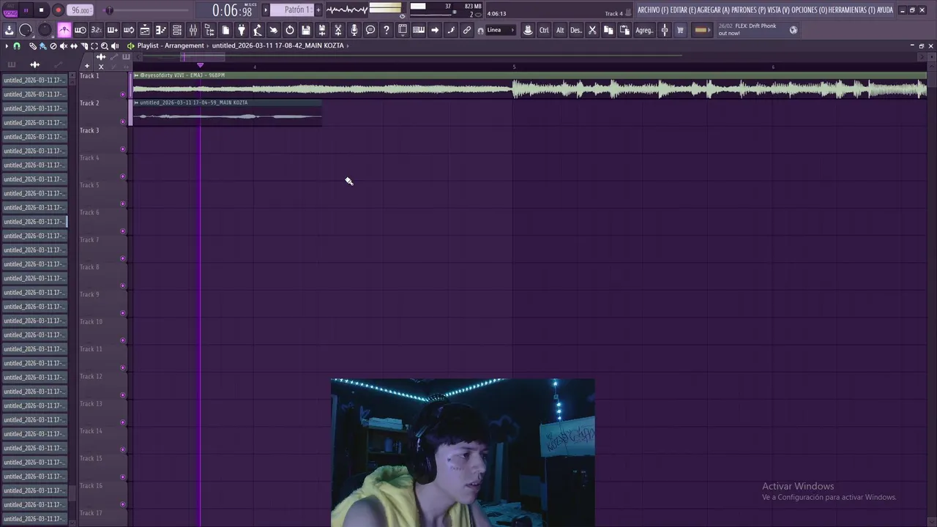Open menu of 17-04-59_MAIN KOZTA audio clip
The width and height of the screenshot is (937, 527).
[136, 102]
